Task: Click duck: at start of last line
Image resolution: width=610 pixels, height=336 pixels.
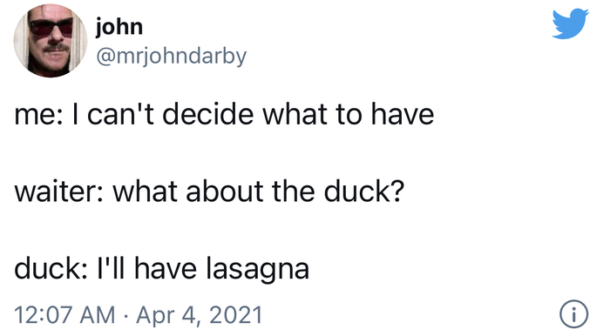Action: tap(51, 269)
